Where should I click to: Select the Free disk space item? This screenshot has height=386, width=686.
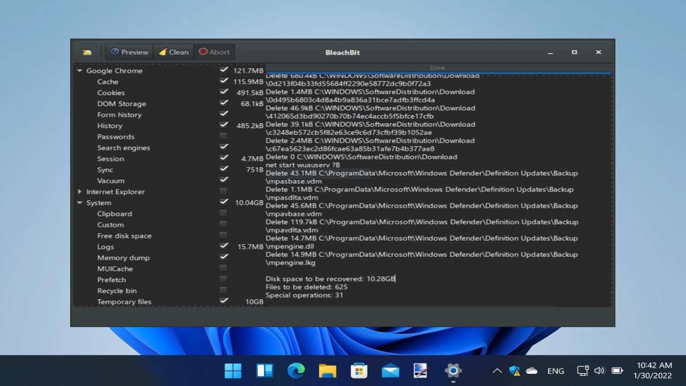124,236
